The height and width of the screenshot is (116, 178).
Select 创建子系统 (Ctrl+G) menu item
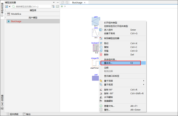click(123, 34)
